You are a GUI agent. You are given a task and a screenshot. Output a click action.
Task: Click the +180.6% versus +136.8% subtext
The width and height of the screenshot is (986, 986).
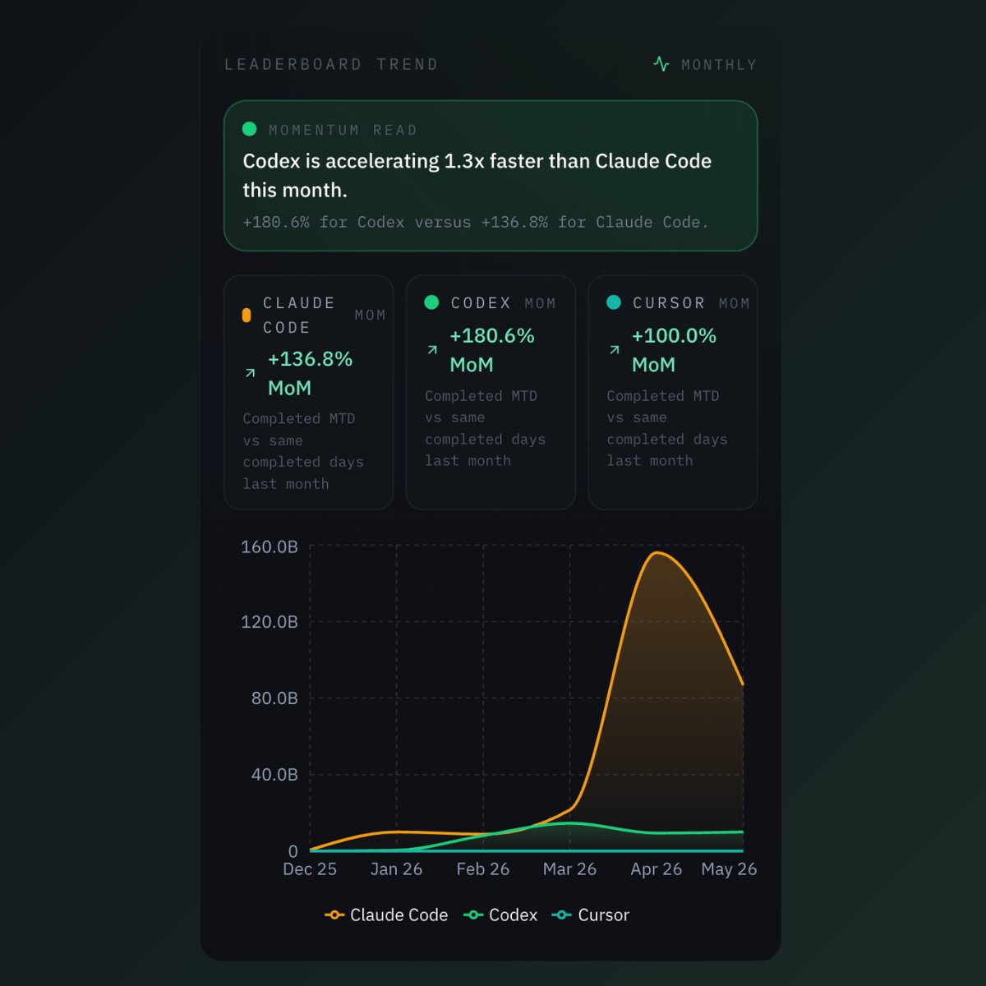pos(476,222)
